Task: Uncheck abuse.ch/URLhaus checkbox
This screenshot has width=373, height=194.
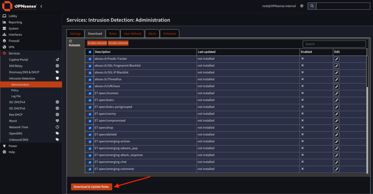Action: [90, 86]
